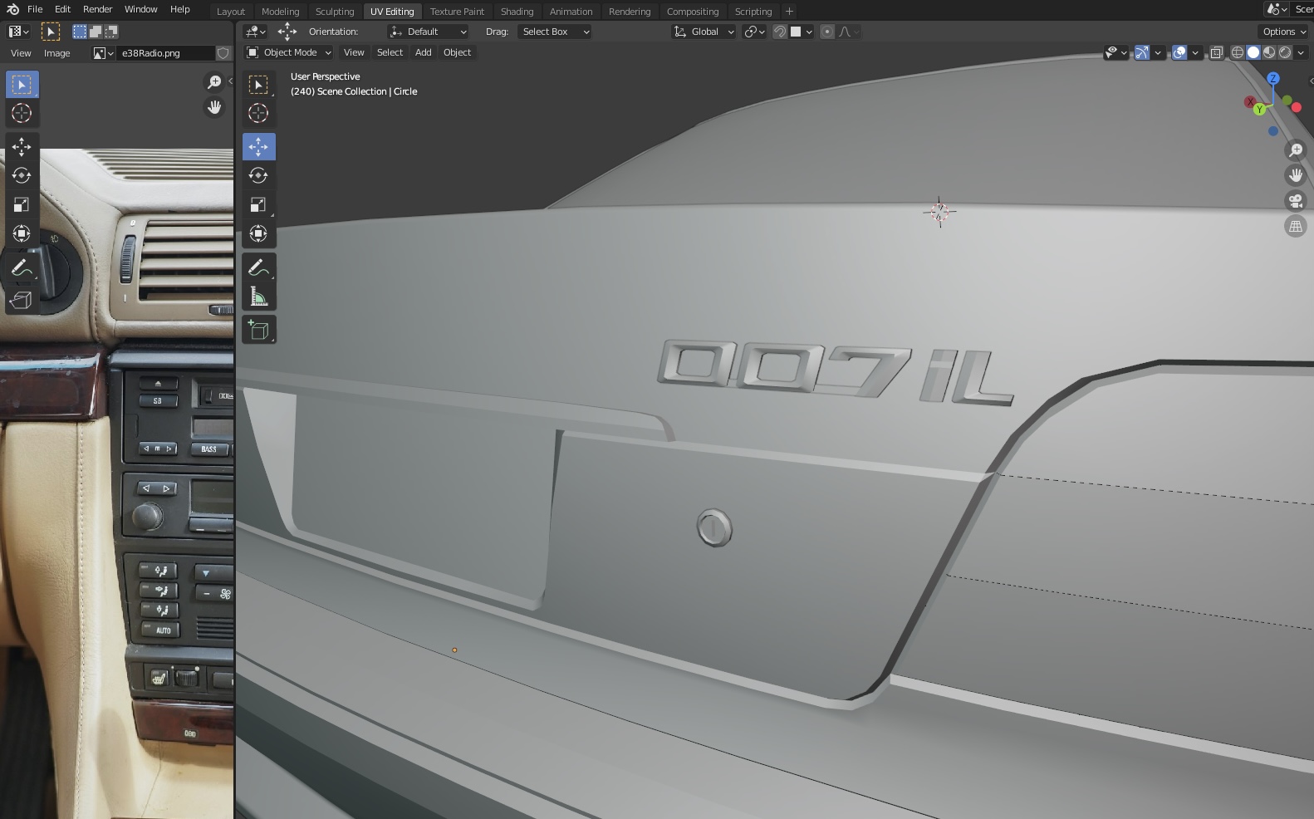Switch to material preview shading

tap(1269, 52)
